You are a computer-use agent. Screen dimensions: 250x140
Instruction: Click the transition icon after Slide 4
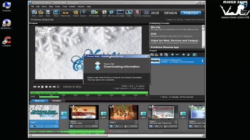(x=183, y=114)
